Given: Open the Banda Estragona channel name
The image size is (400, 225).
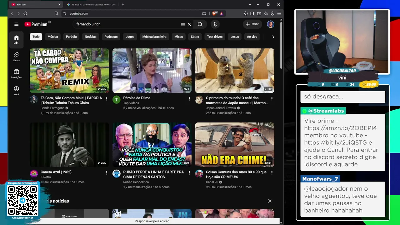Looking at the screenshot, I should click(52, 108).
